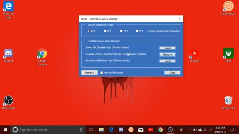Screen dimensions: 239x134
Task: Open Task View in taskbar
Action: pyautogui.click(x=90, y=130)
